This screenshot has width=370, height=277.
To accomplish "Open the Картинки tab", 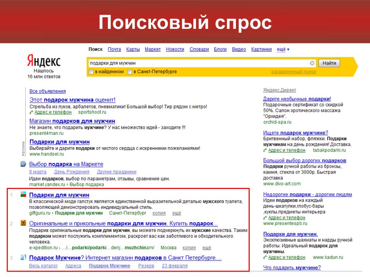I will click(x=262, y=49).
